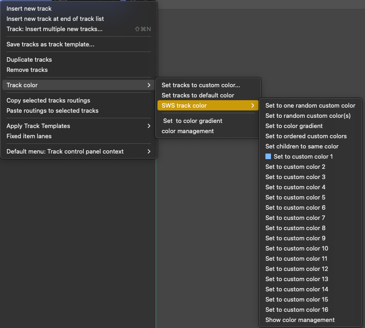Expand the Track color submenu arrow
The width and height of the screenshot is (365, 328).
(x=149, y=85)
